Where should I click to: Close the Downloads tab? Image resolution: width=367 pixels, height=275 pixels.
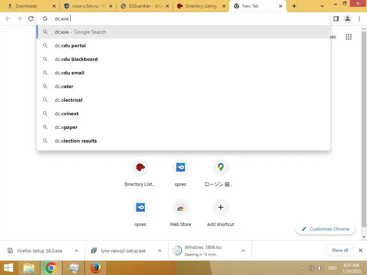(x=54, y=6)
